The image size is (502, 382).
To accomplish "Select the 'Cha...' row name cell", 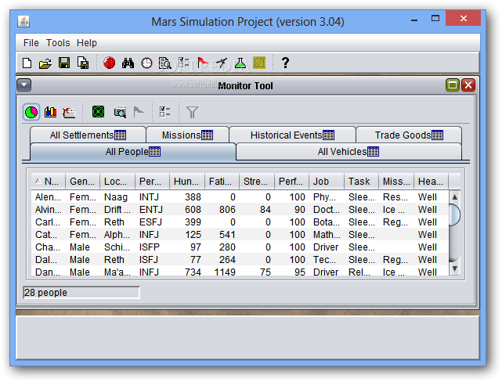I will click(x=48, y=247).
